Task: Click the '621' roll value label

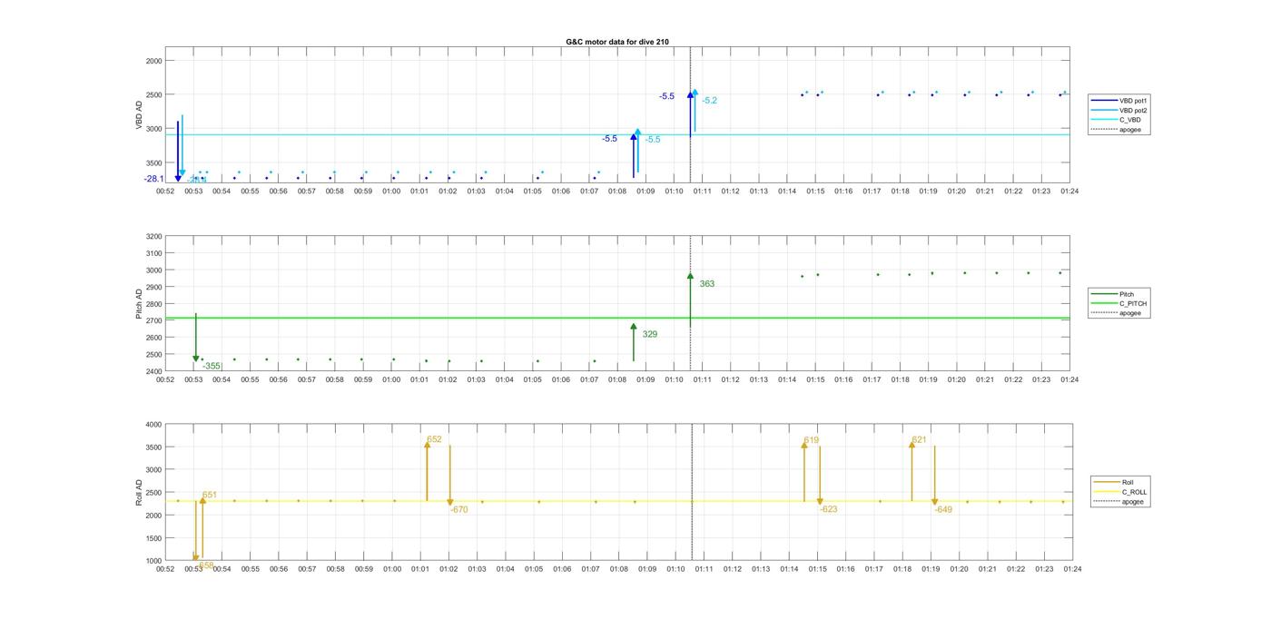Action: (x=919, y=439)
